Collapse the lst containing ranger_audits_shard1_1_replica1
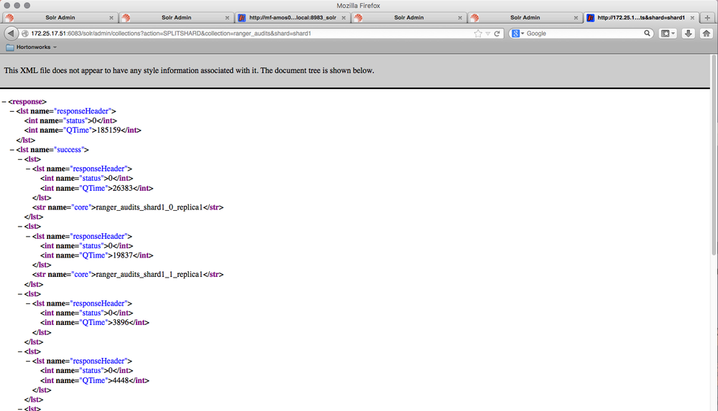 coord(20,227)
